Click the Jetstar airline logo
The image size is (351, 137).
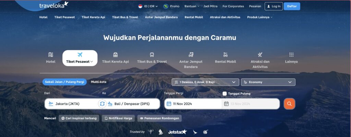coord(177,132)
